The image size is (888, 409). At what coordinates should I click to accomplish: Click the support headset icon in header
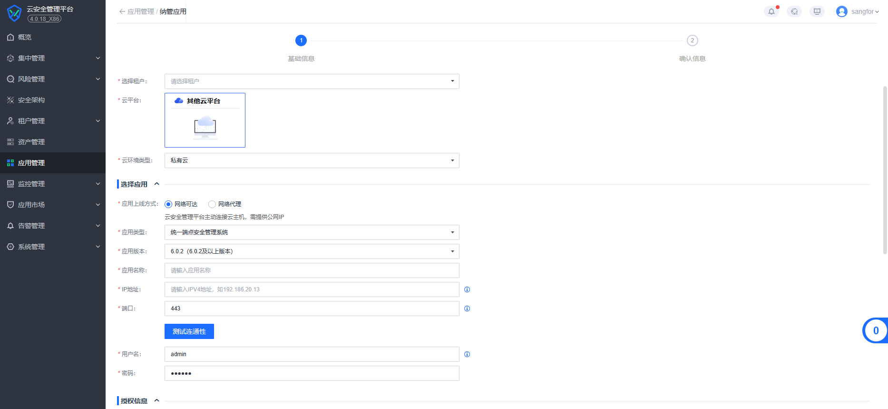(794, 11)
